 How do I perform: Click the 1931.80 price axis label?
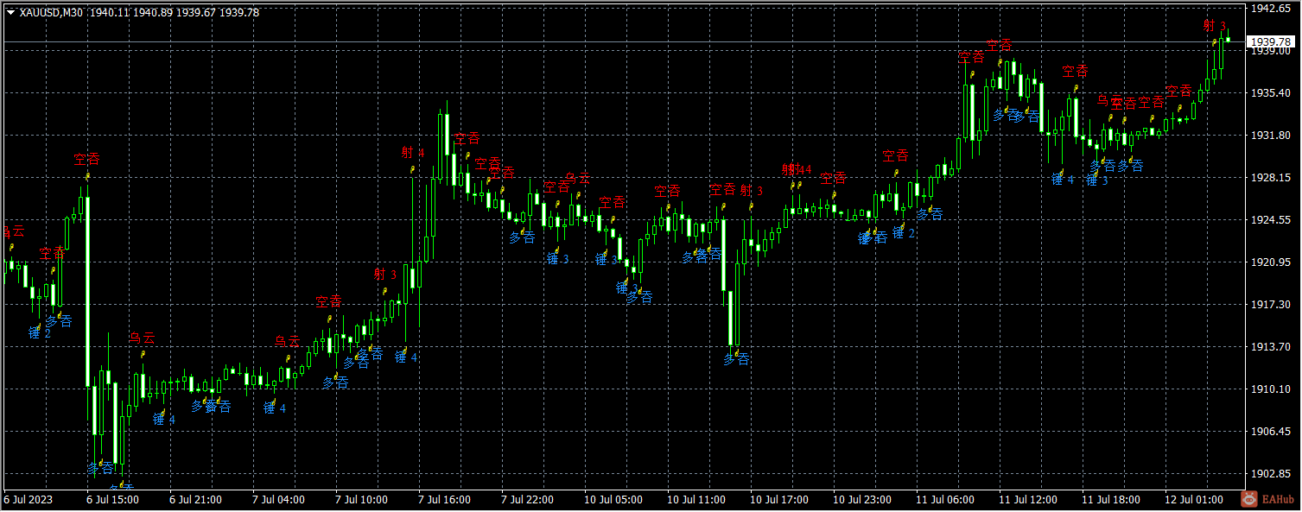click(x=1271, y=136)
